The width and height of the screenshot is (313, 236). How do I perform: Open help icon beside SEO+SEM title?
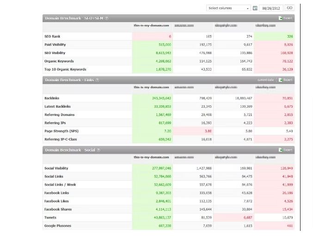click(107, 18)
